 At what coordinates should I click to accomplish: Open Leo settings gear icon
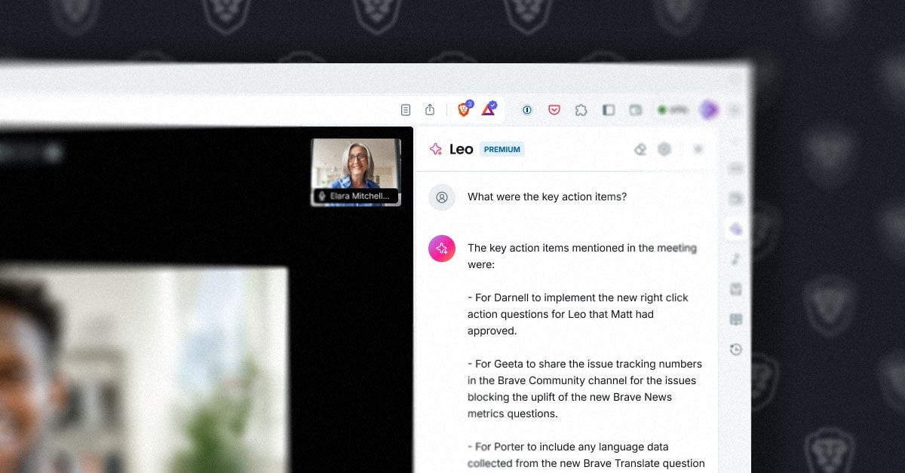tap(664, 149)
